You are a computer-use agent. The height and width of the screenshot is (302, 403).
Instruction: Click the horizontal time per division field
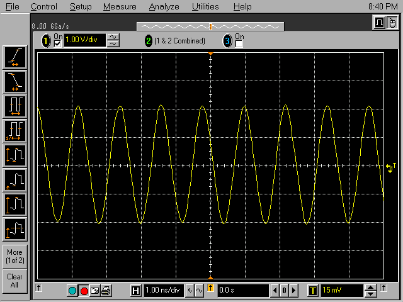click(163, 291)
